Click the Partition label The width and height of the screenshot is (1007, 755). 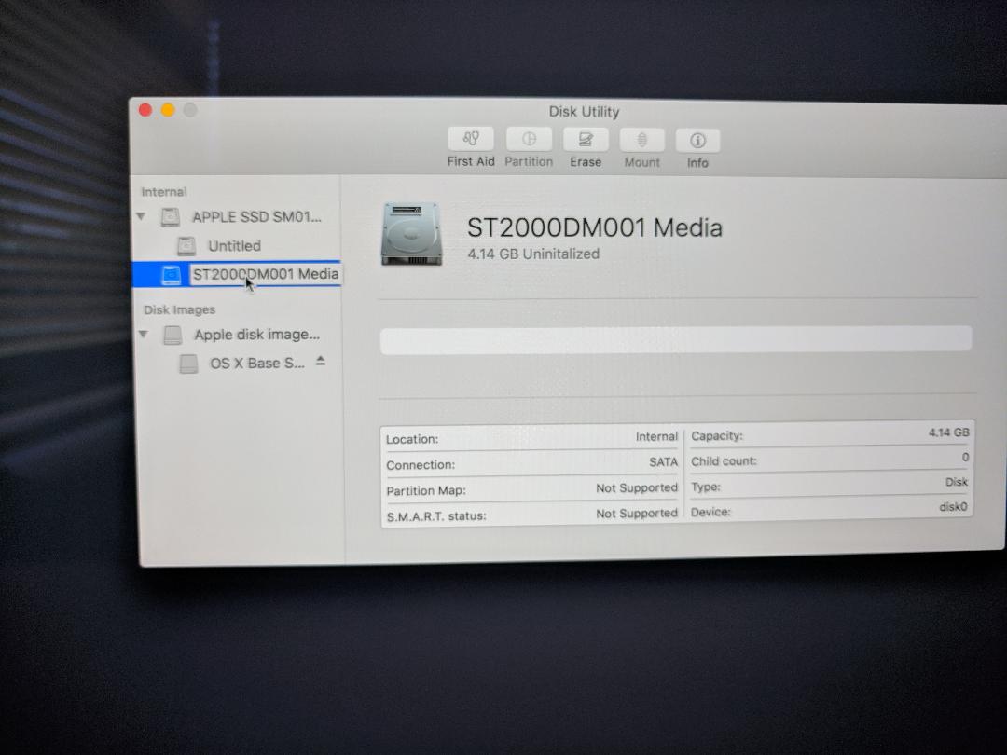pyautogui.click(x=529, y=162)
